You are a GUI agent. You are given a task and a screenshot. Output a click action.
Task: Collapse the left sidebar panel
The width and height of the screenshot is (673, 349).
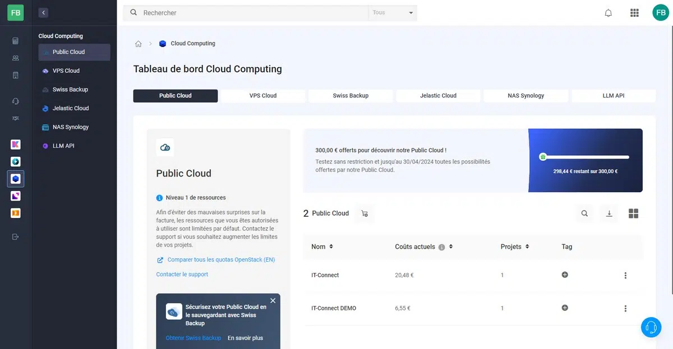tap(44, 12)
